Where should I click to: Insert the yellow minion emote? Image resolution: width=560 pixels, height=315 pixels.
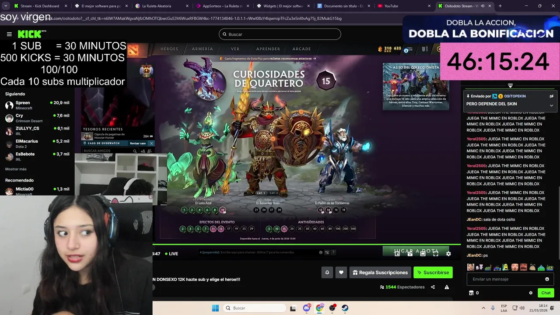505,267
